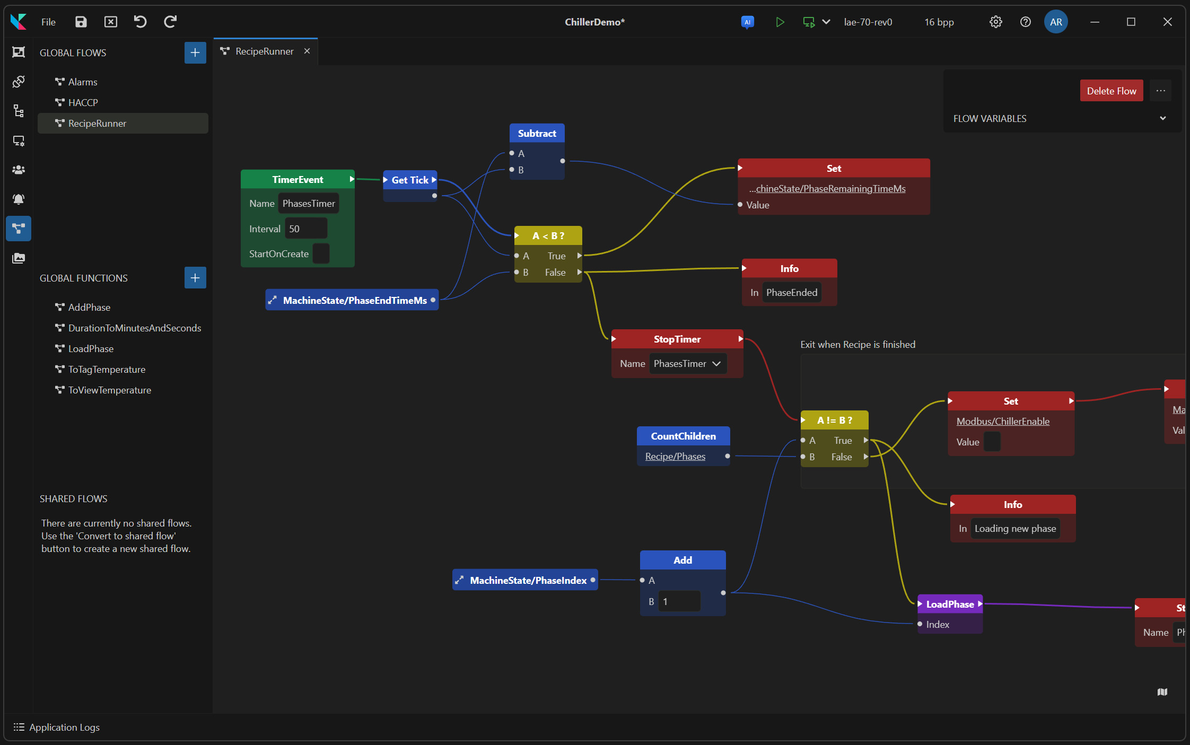This screenshot has height=745, width=1190.
Task: Open dropdown arrow next to run-on-device icon
Action: [x=826, y=22]
